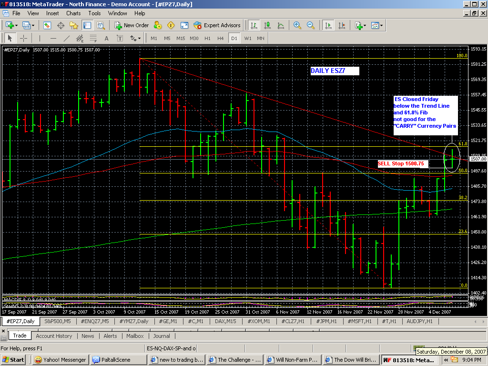Open the Tools menu
488x366 pixels.
[94, 13]
